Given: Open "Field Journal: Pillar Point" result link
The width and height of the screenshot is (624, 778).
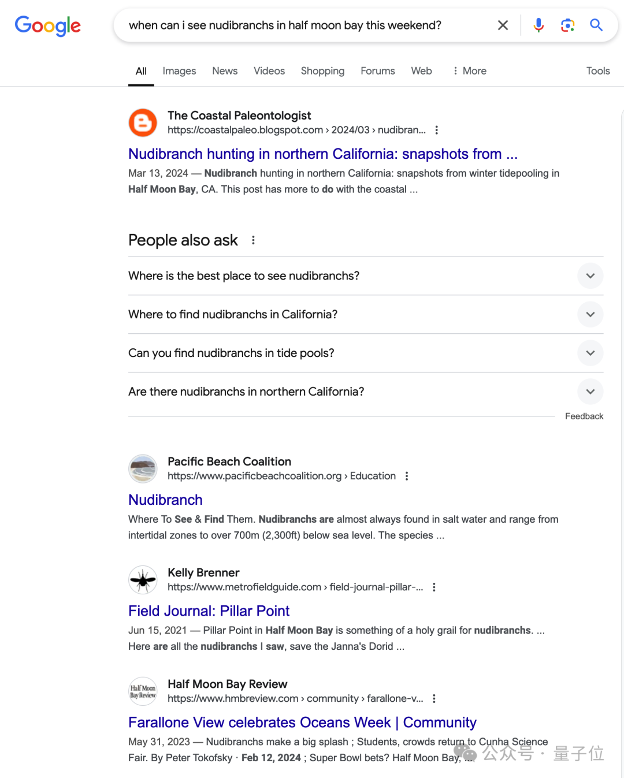Looking at the screenshot, I should (209, 611).
